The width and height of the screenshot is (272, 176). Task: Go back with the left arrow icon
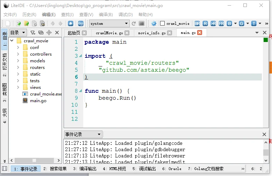[x=52, y=23]
